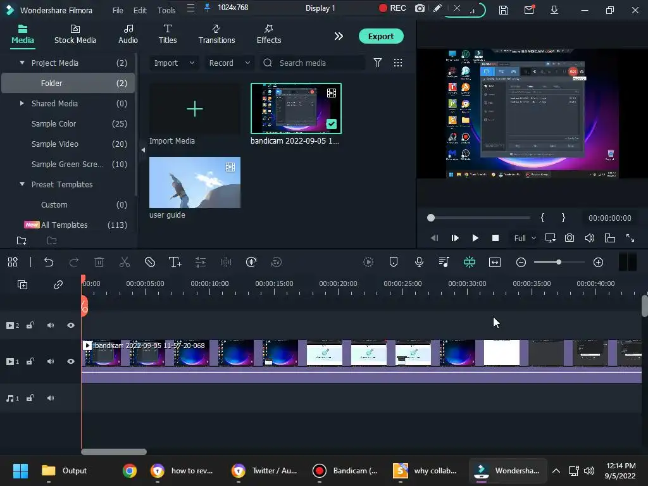Select the bandicam media thumbnail

tap(296, 109)
